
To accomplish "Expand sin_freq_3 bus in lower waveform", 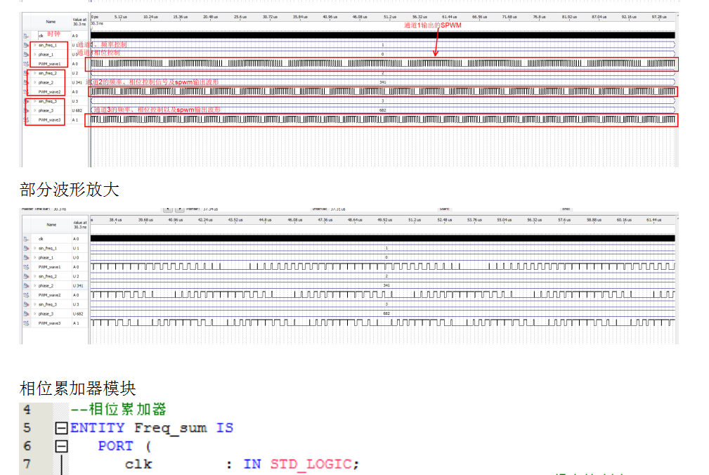I will pos(34,304).
